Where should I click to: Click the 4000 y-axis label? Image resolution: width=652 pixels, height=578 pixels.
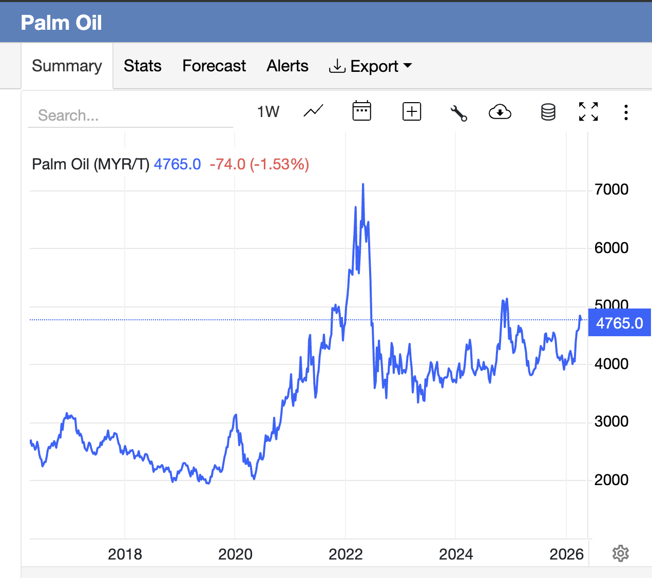[x=611, y=364]
